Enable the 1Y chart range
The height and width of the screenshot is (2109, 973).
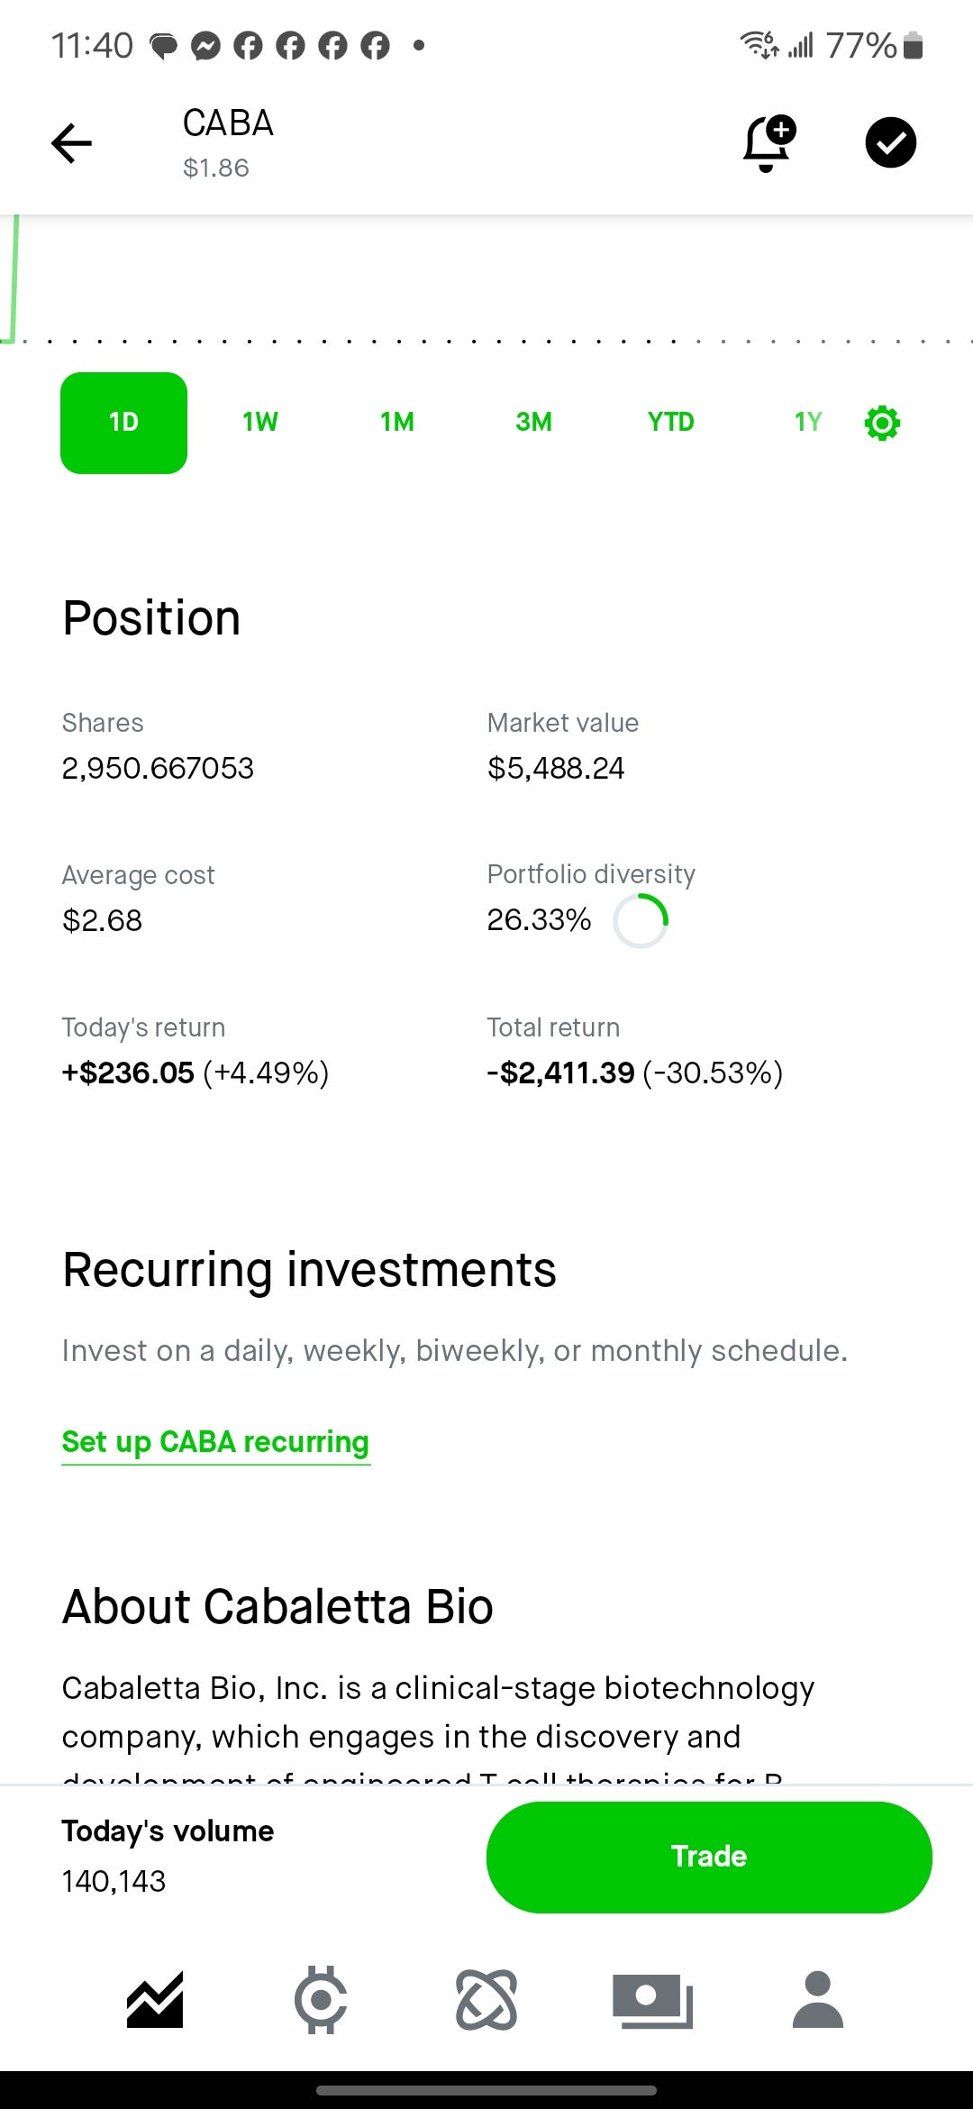tap(807, 422)
